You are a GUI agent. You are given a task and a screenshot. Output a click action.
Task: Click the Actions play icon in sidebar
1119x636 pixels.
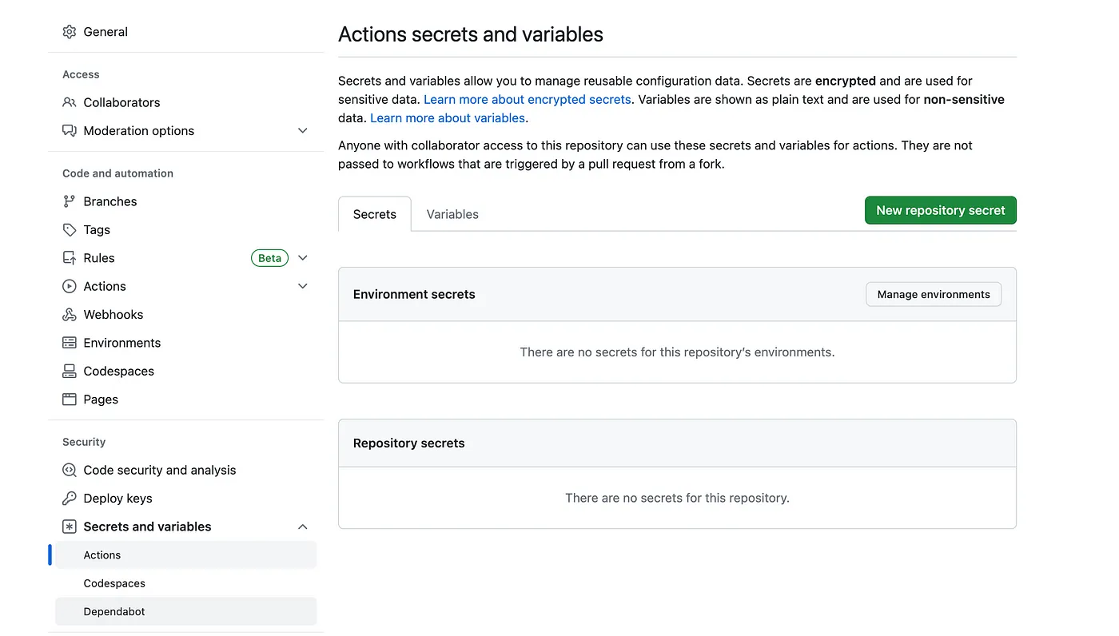[x=70, y=285]
